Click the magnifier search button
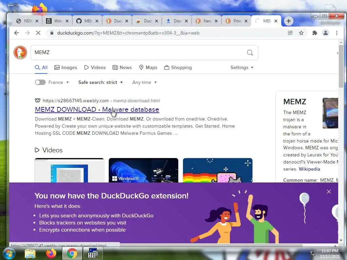Viewport: 347px width, 260px height. point(250,52)
